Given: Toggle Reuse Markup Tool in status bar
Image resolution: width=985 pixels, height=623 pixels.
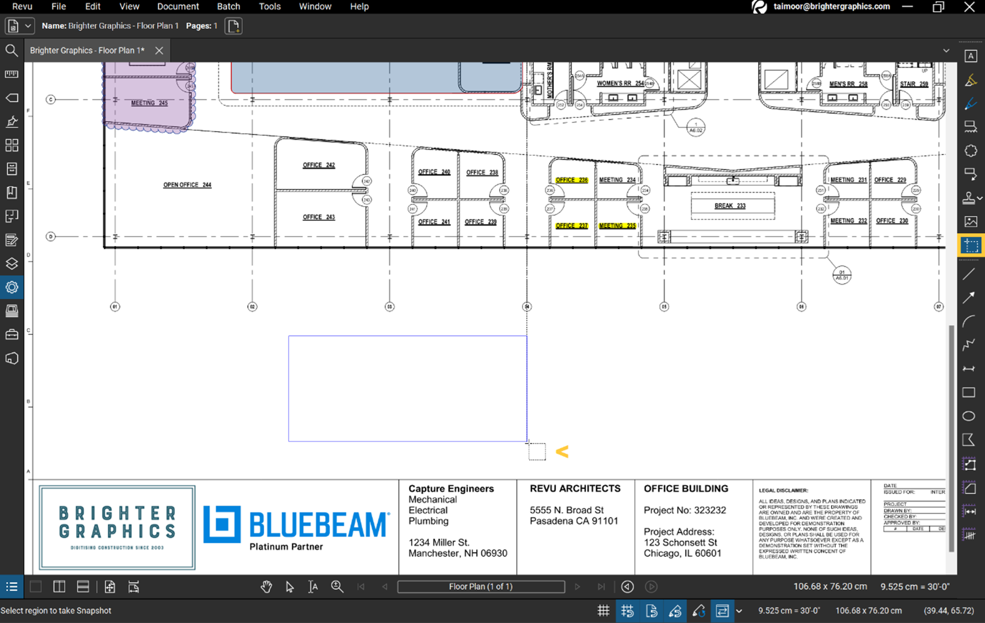Looking at the screenshot, I should [699, 611].
